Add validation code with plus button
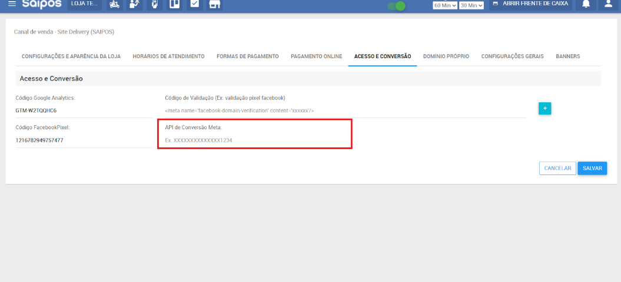 tap(544, 109)
